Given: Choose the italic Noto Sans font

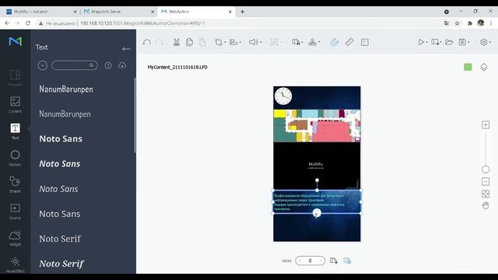Looking at the screenshot, I should 59,189.
